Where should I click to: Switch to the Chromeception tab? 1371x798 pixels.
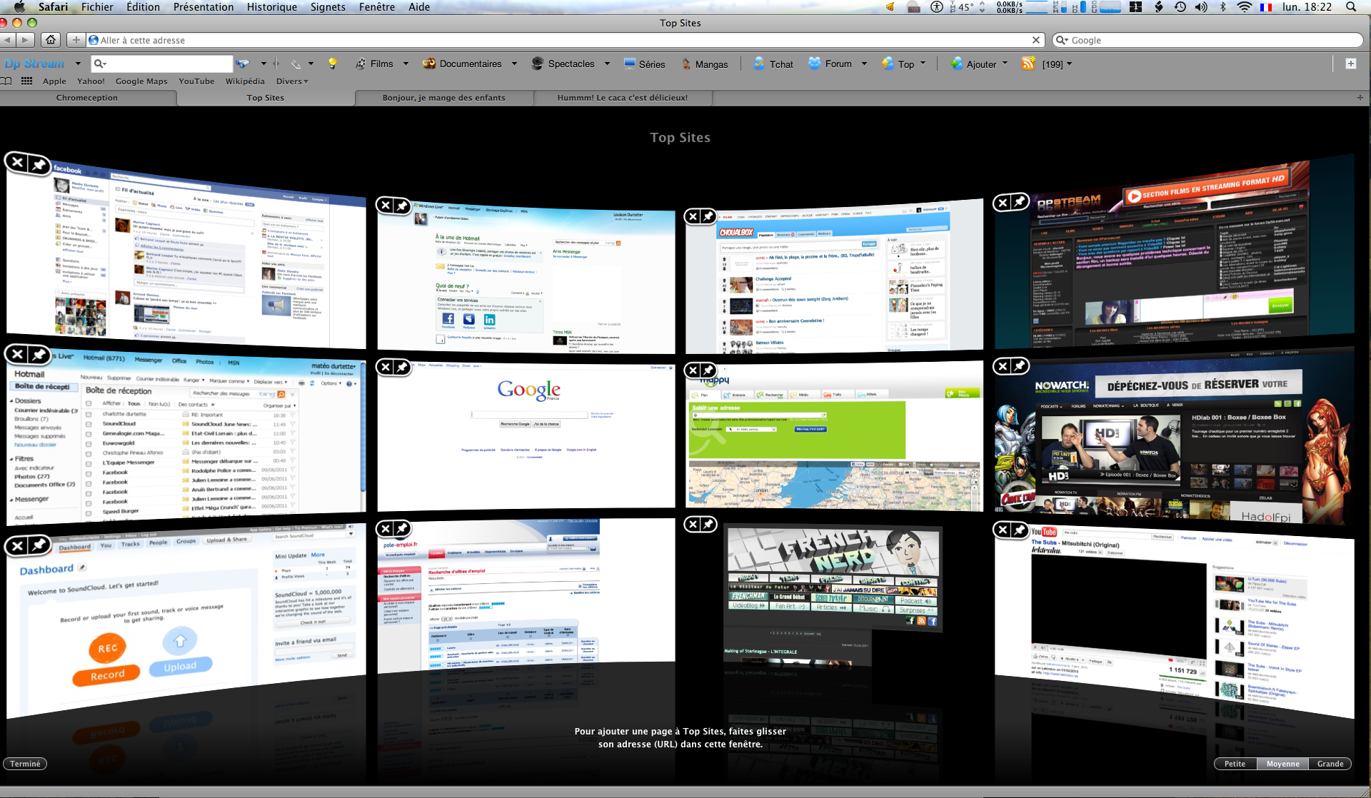tap(87, 98)
